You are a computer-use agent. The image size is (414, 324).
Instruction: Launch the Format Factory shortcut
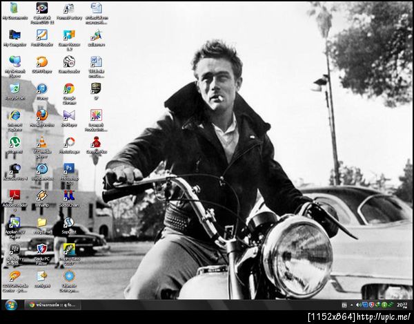(x=69, y=8)
